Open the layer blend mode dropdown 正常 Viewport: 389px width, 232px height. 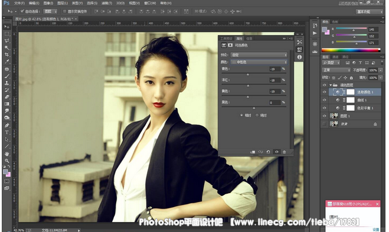(x=336, y=70)
